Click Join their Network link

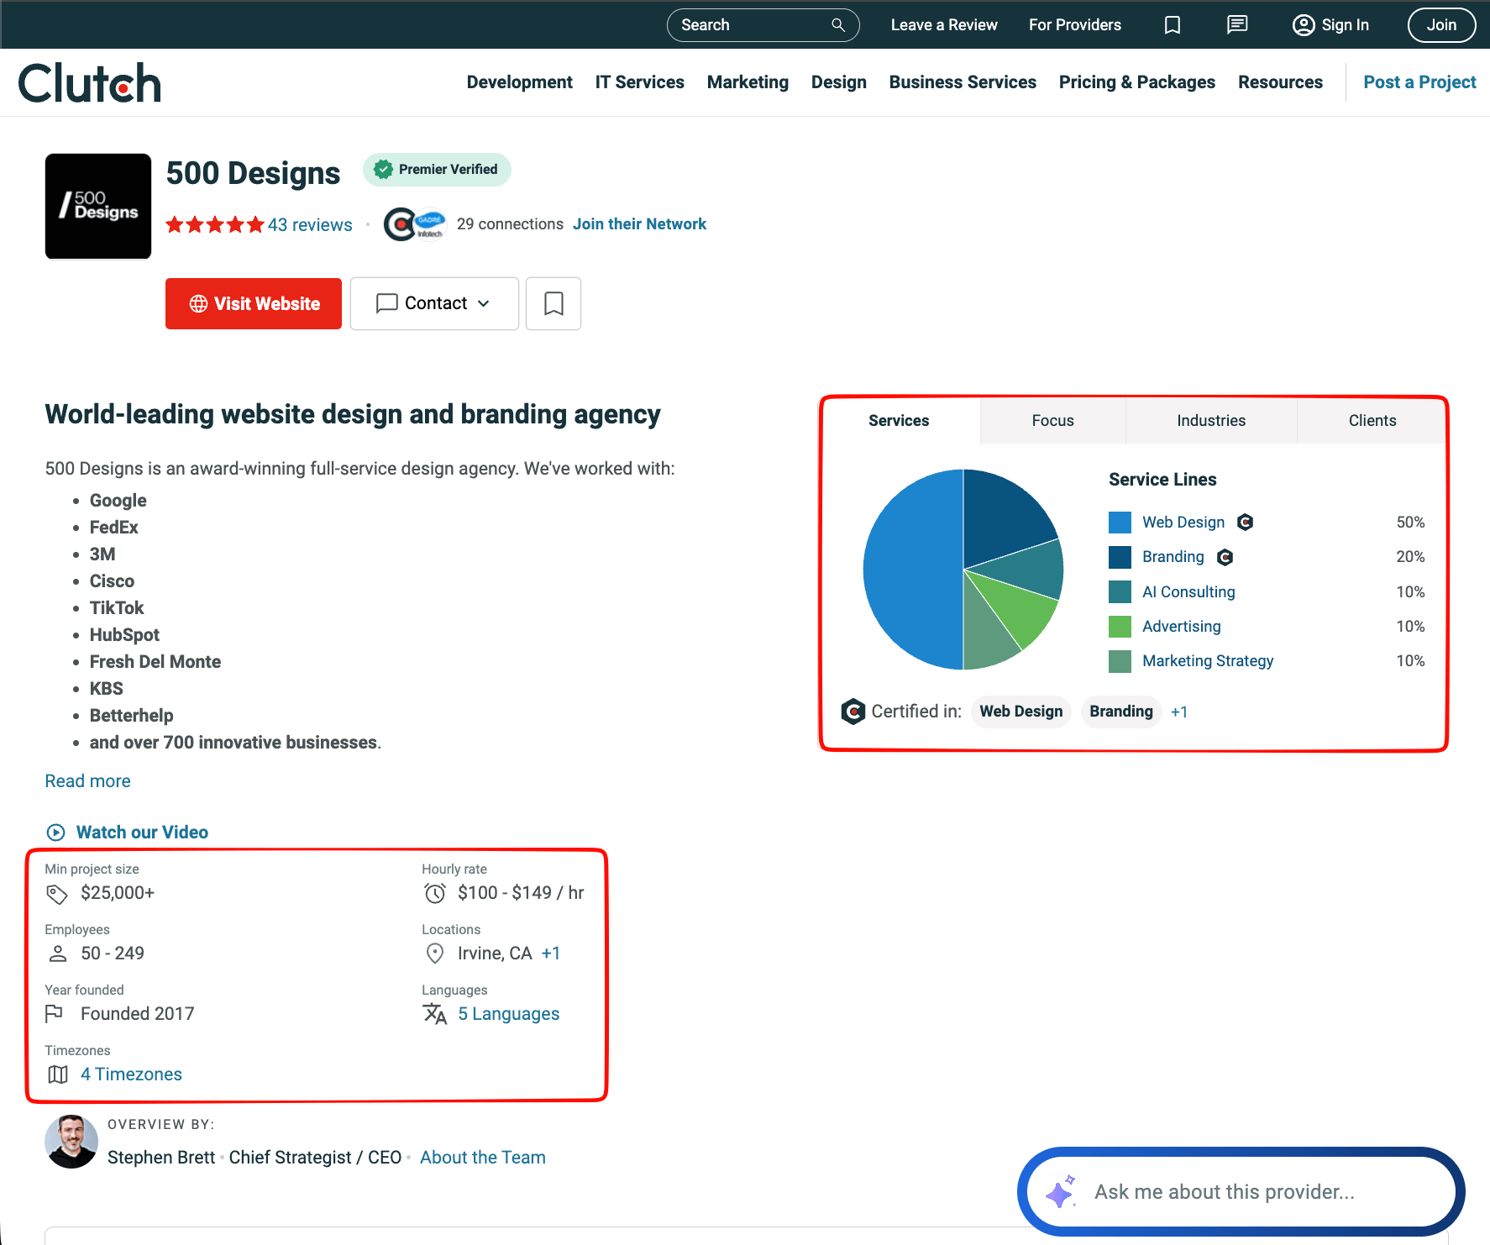coord(640,224)
